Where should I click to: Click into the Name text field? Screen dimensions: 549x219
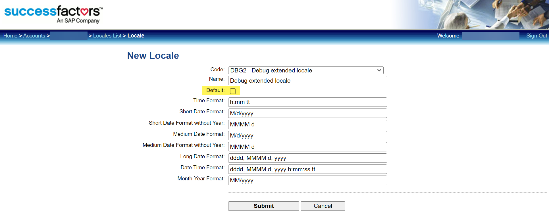pos(307,81)
